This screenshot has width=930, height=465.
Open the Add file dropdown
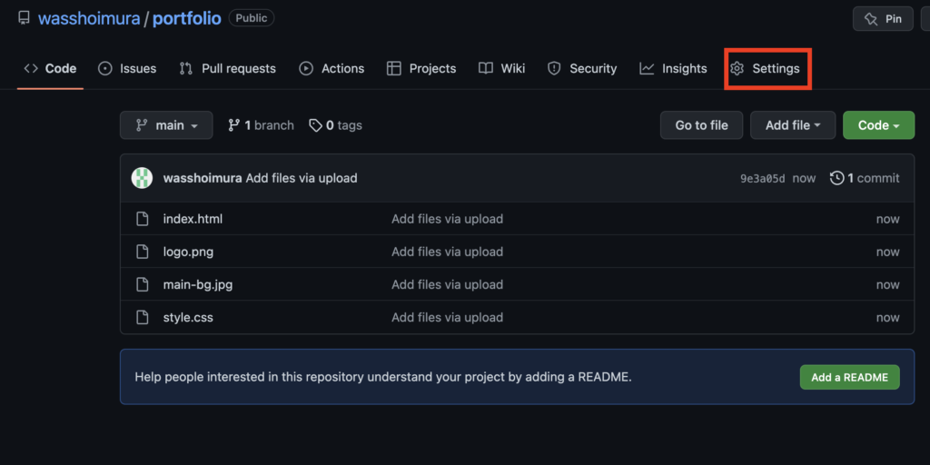793,125
